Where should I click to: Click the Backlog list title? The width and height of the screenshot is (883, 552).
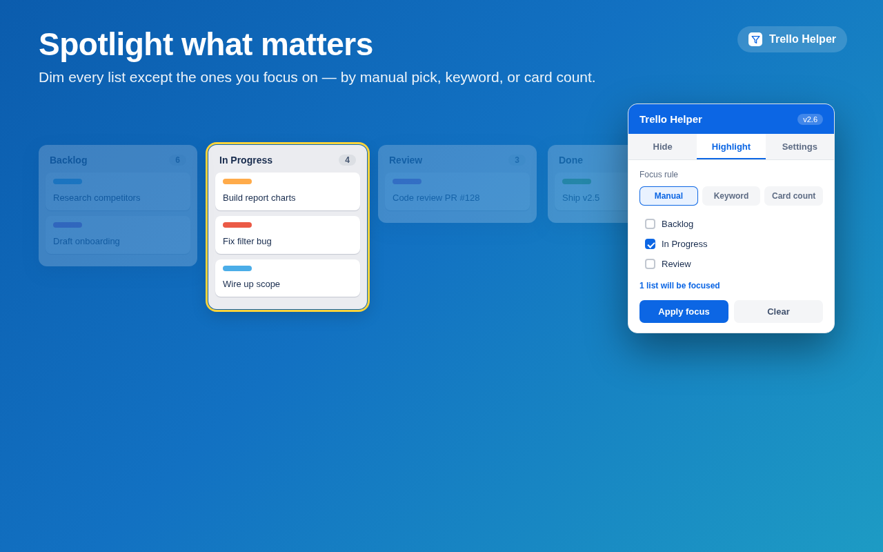(68, 160)
